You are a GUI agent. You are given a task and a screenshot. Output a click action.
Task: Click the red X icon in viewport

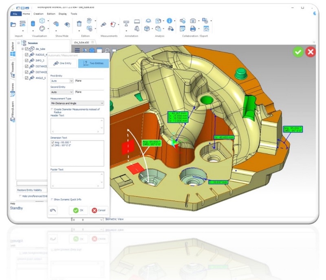click(311, 52)
